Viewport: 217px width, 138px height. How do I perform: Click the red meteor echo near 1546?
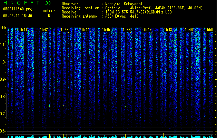point(125,107)
